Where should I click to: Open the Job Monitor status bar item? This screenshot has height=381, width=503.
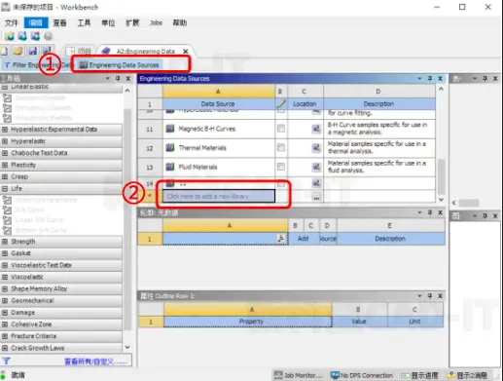[298, 375]
